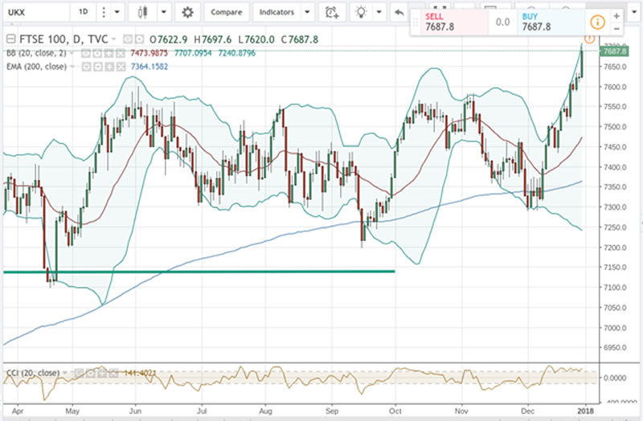Click the open value O7622.9
This screenshot has height=421, width=643.
pyautogui.click(x=169, y=39)
